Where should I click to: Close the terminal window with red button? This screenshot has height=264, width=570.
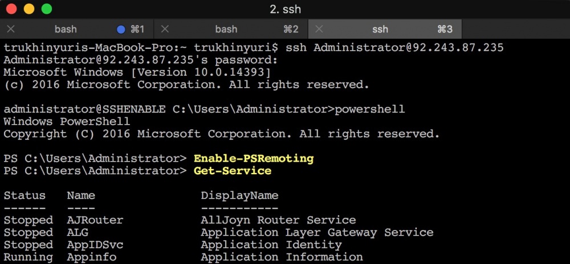click(x=11, y=10)
